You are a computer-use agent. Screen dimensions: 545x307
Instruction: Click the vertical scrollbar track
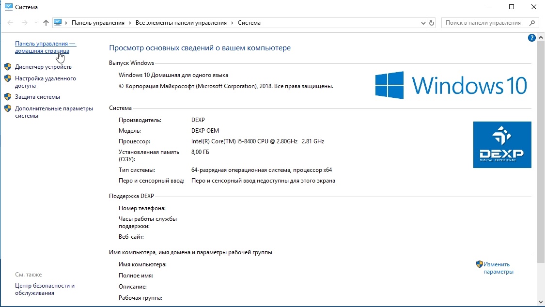(541, 280)
